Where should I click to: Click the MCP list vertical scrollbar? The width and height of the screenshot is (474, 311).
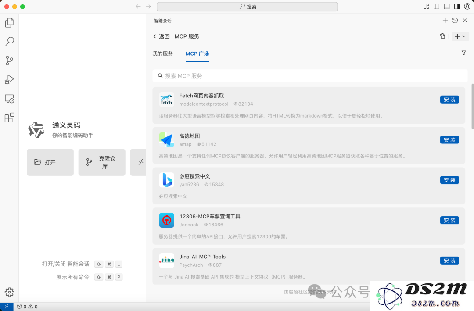[x=473, y=107]
